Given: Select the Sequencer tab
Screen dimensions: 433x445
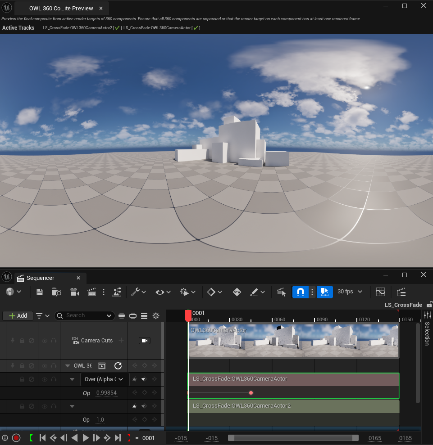Looking at the screenshot, I should (41, 278).
